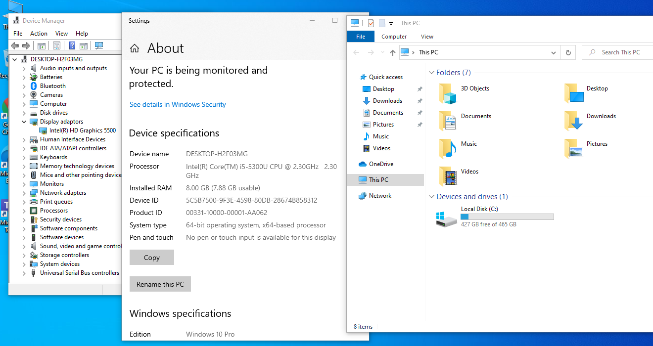Toggle the console tree icon in Device Manager
Image resolution: width=653 pixels, height=346 pixels.
coord(42,45)
